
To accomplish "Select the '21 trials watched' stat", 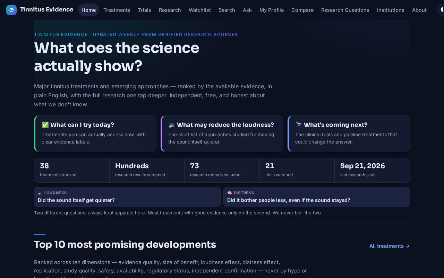I will point(297,170).
